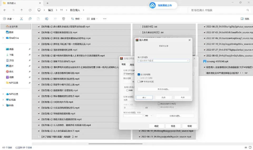Click 11 folder in breadcrumb path
Image resolution: width=253 pixels, height=150 pixels.
(x=61, y=10)
